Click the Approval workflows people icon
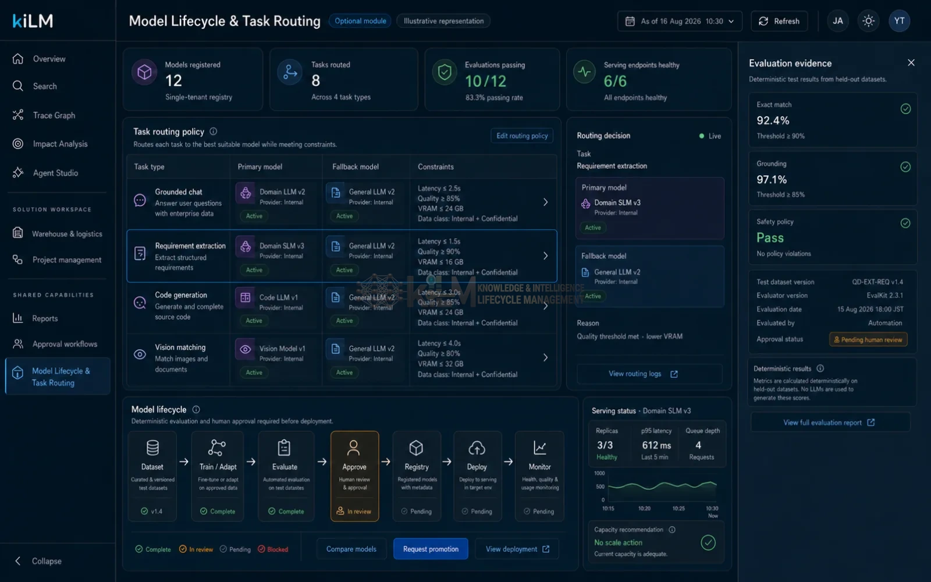The width and height of the screenshot is (931, 582). click(x=18, y=344)
